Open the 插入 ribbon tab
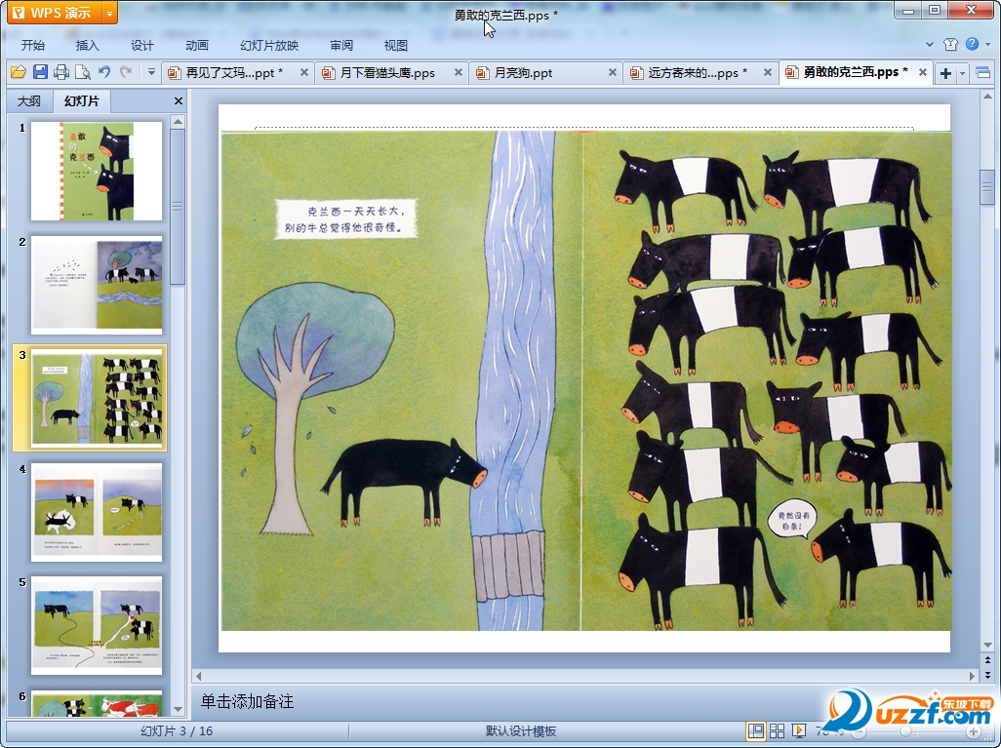The image size is (1001, 748). coord(88,45)
